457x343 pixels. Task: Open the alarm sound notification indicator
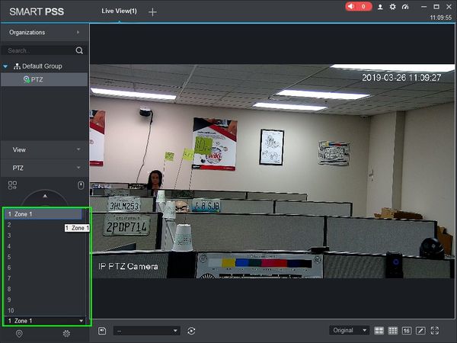pos(359,6)
